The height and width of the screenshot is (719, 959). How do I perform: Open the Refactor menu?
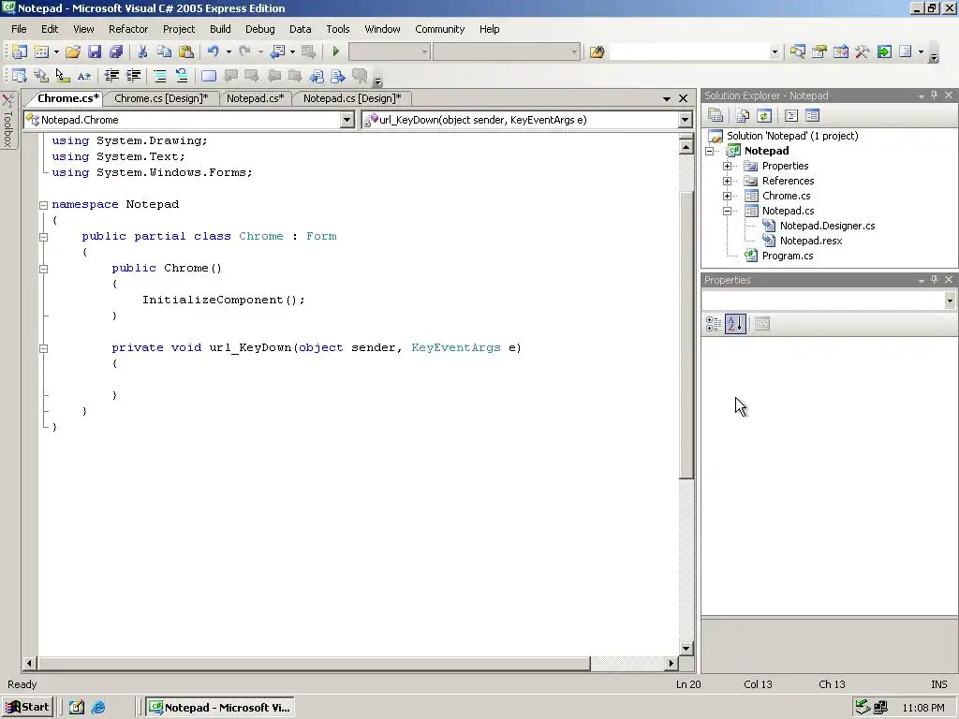pyautogui.click(x=128, y=29)
